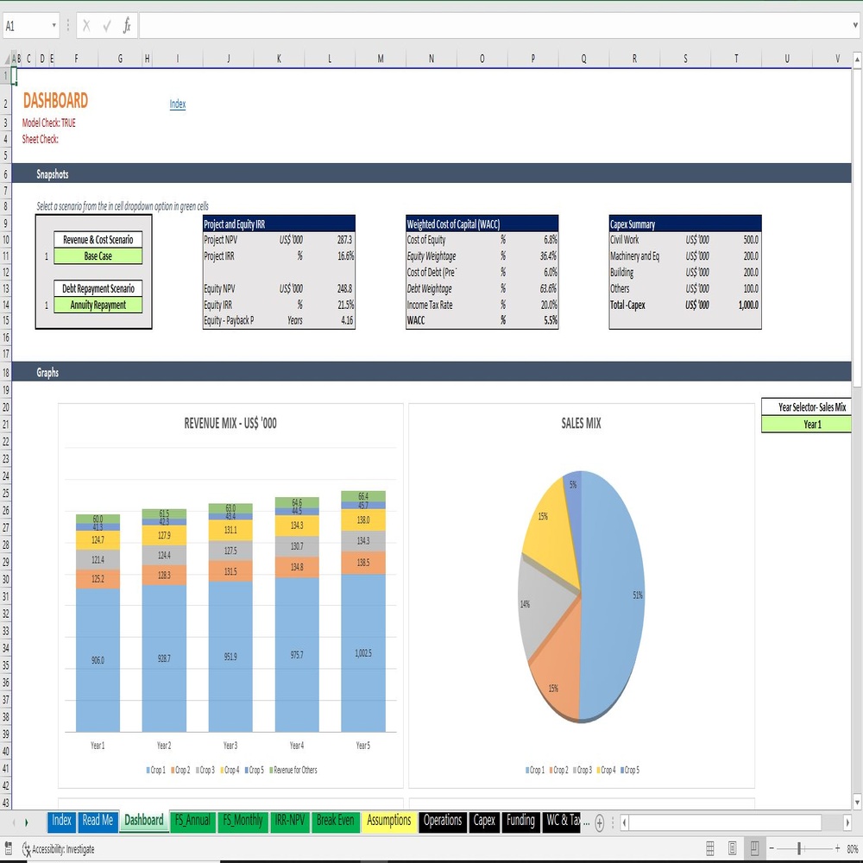Click the vertical scrollbar down arrow
Image resolution: width=863 pixels, height=863 pixels.
(x=857, y=802)
